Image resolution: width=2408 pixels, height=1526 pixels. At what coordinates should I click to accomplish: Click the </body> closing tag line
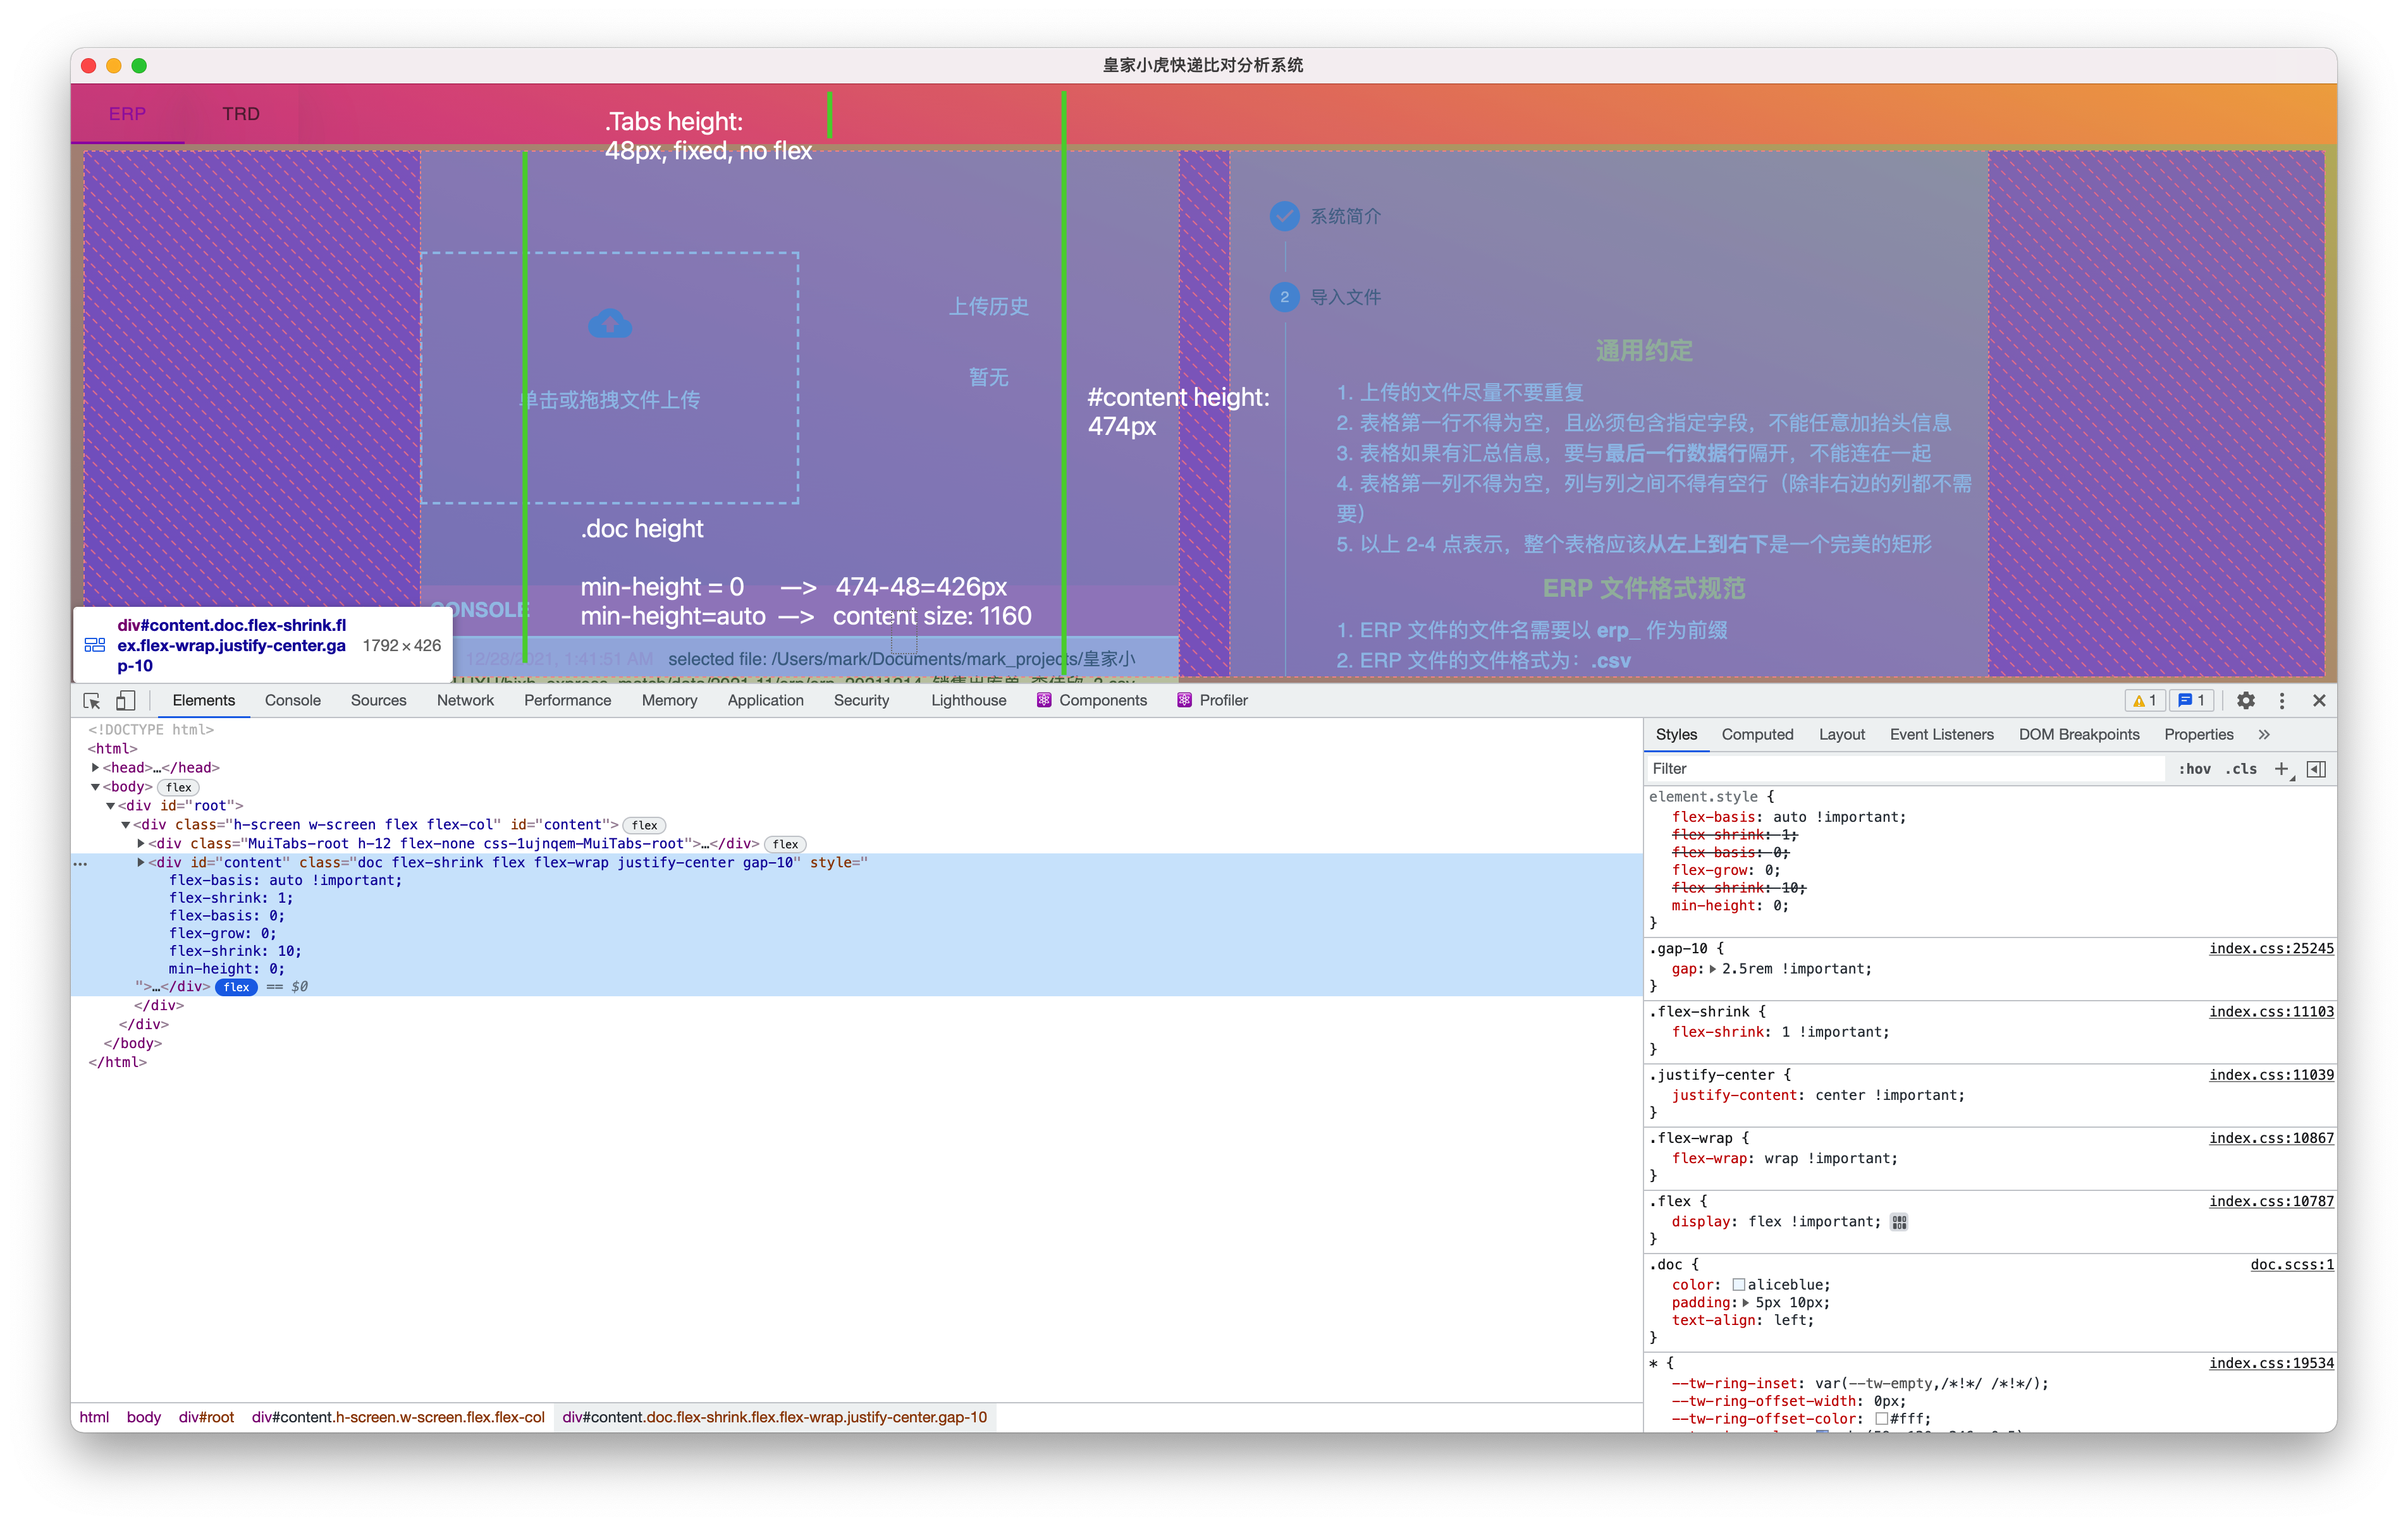(132, 1044)
